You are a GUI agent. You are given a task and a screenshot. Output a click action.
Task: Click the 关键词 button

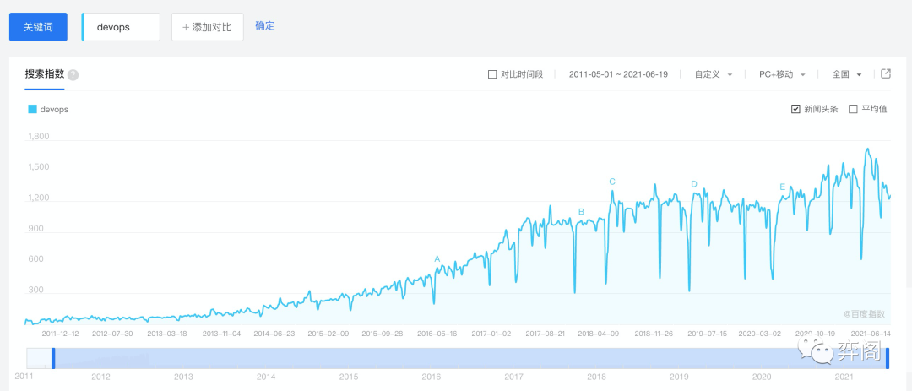(x=38, y=27)
